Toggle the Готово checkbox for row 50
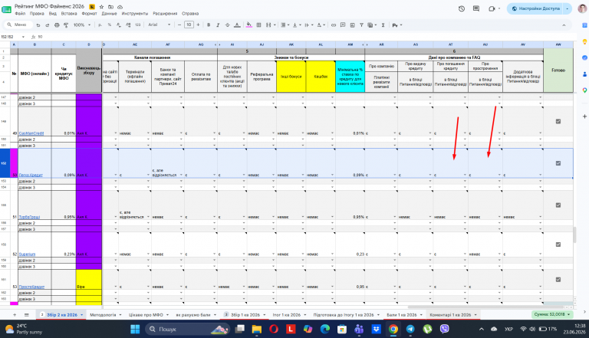The image size is (589, 338). coord(558,163)
